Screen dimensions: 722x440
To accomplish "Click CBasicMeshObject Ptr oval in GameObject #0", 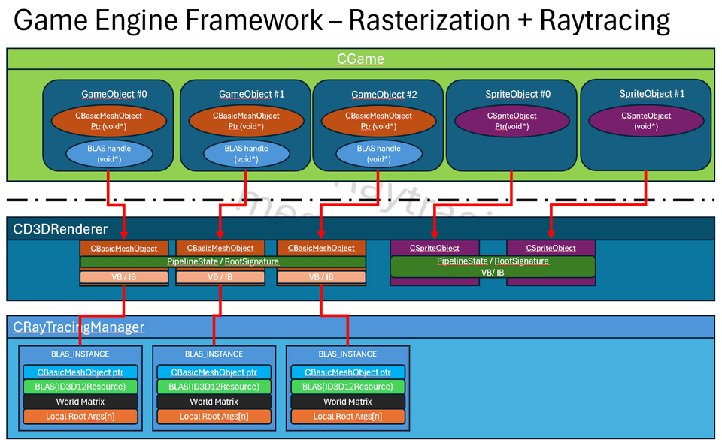I will tap(108, 121).
